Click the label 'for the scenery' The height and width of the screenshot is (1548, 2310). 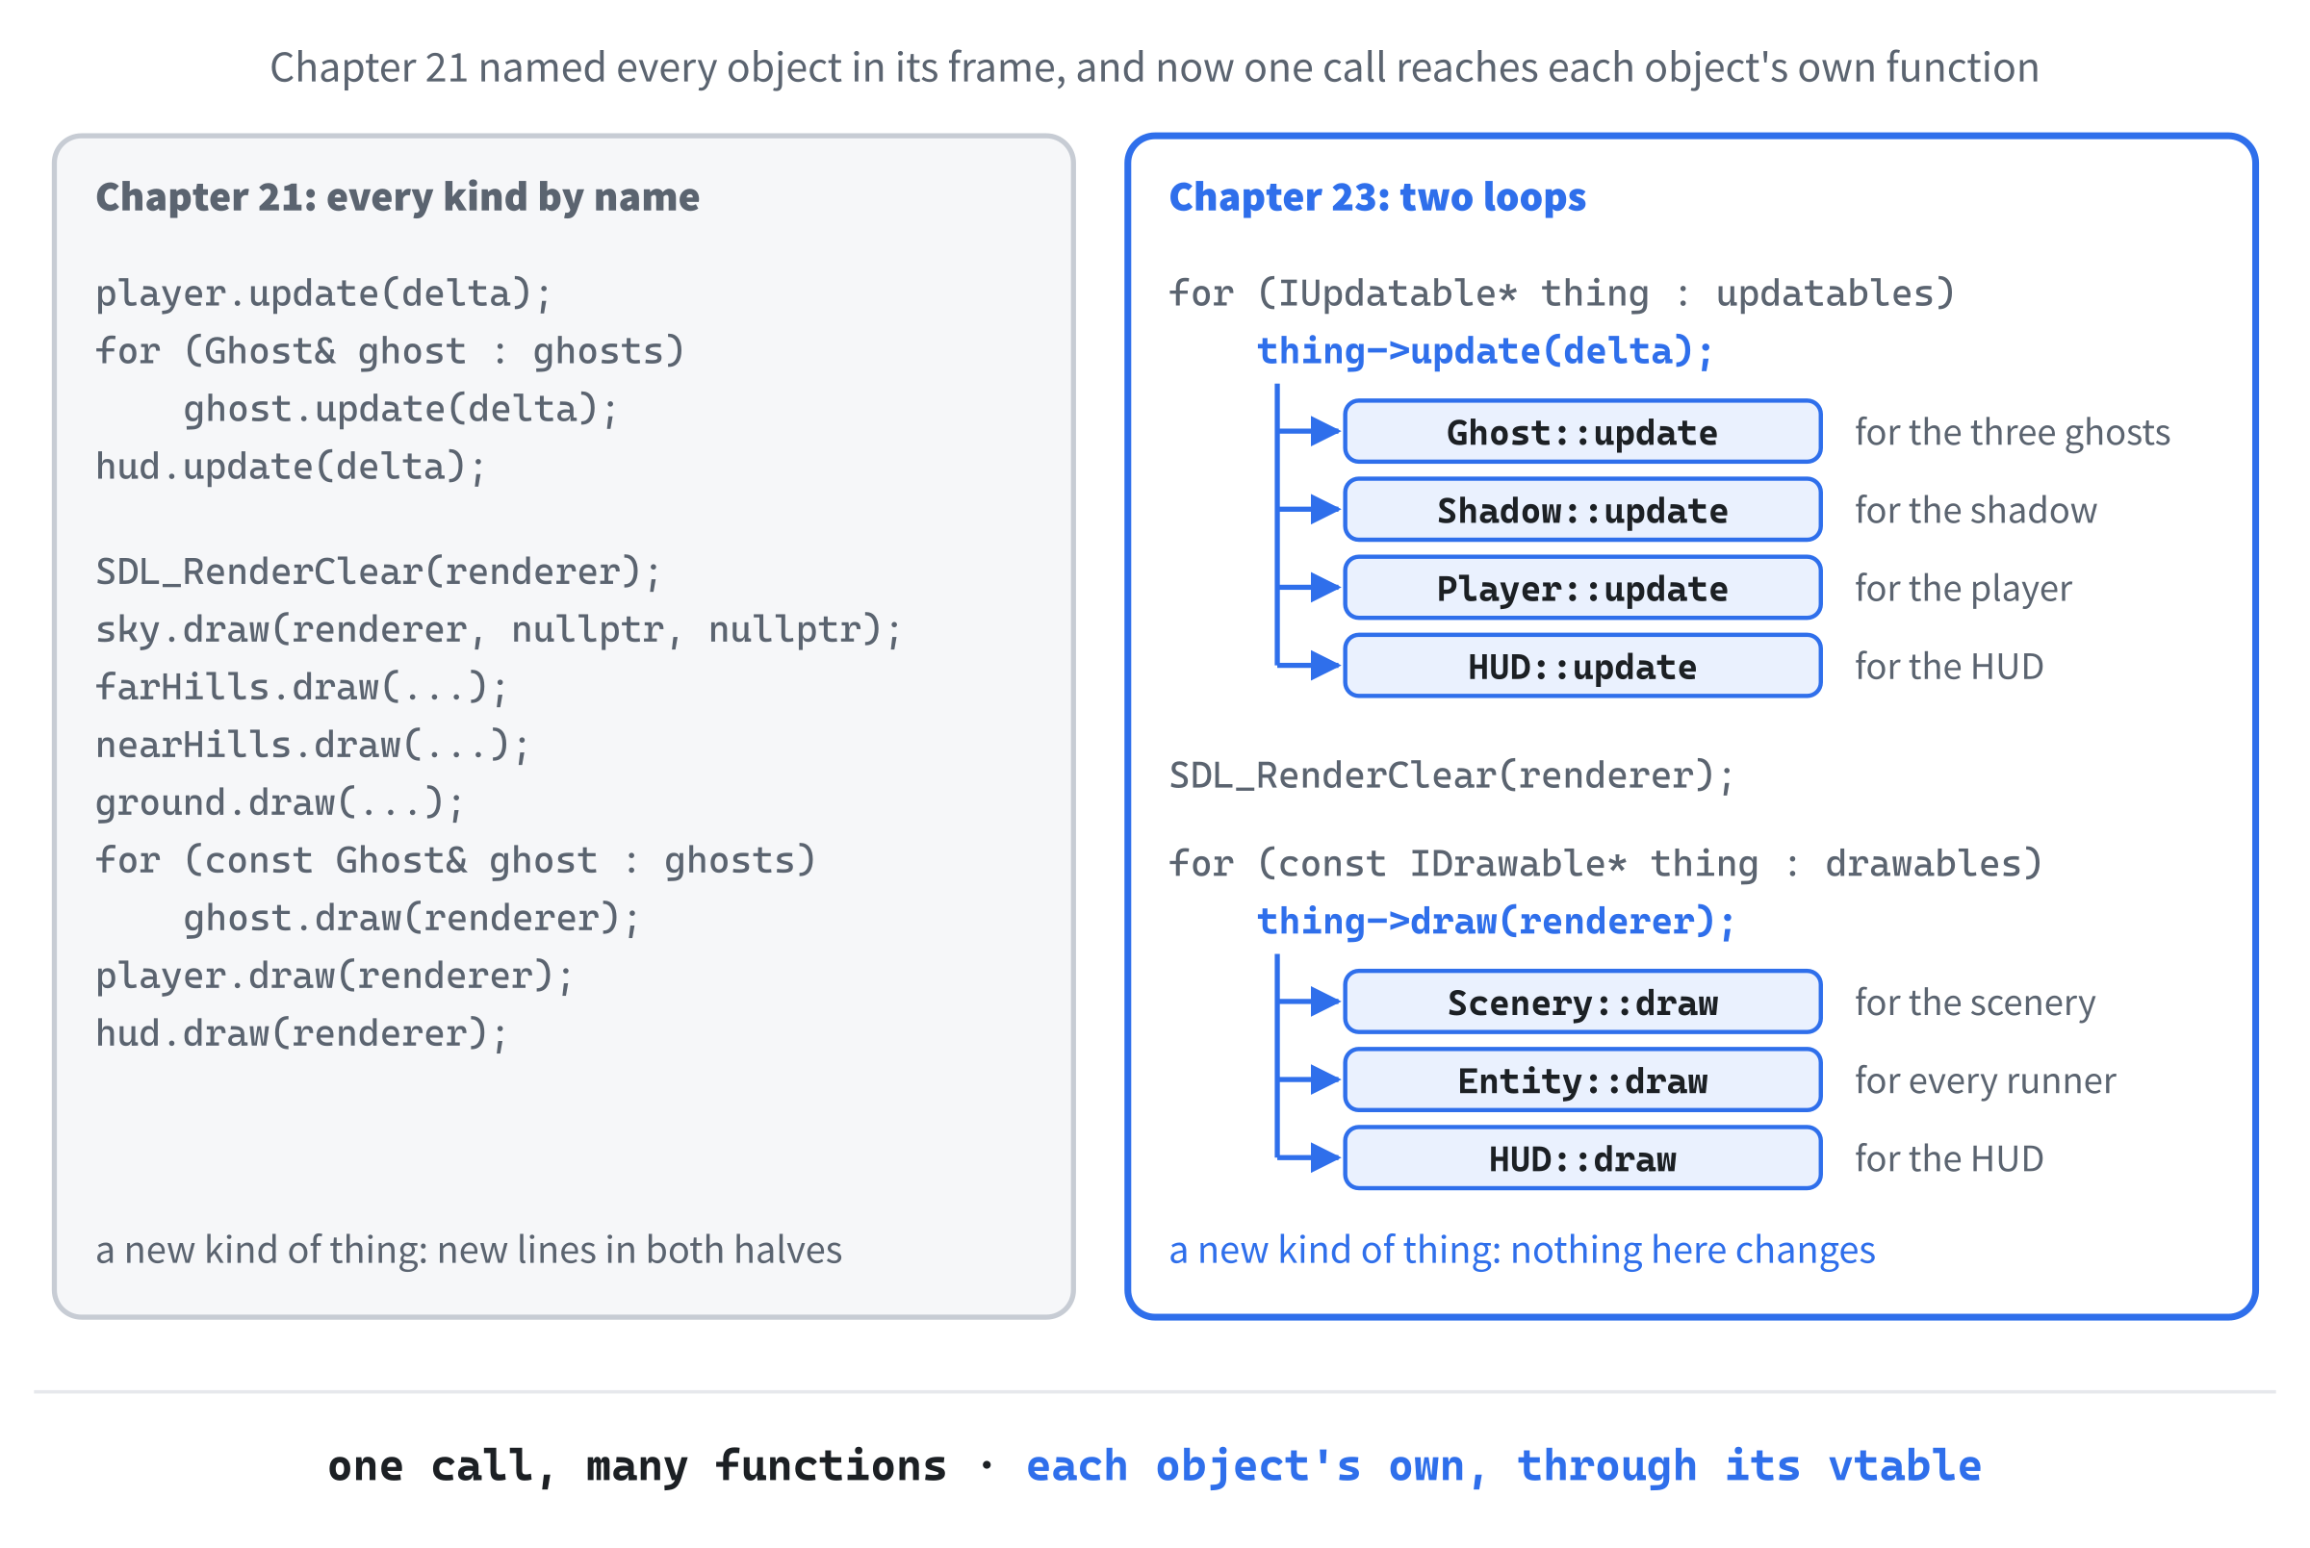pos(1974,1002)
